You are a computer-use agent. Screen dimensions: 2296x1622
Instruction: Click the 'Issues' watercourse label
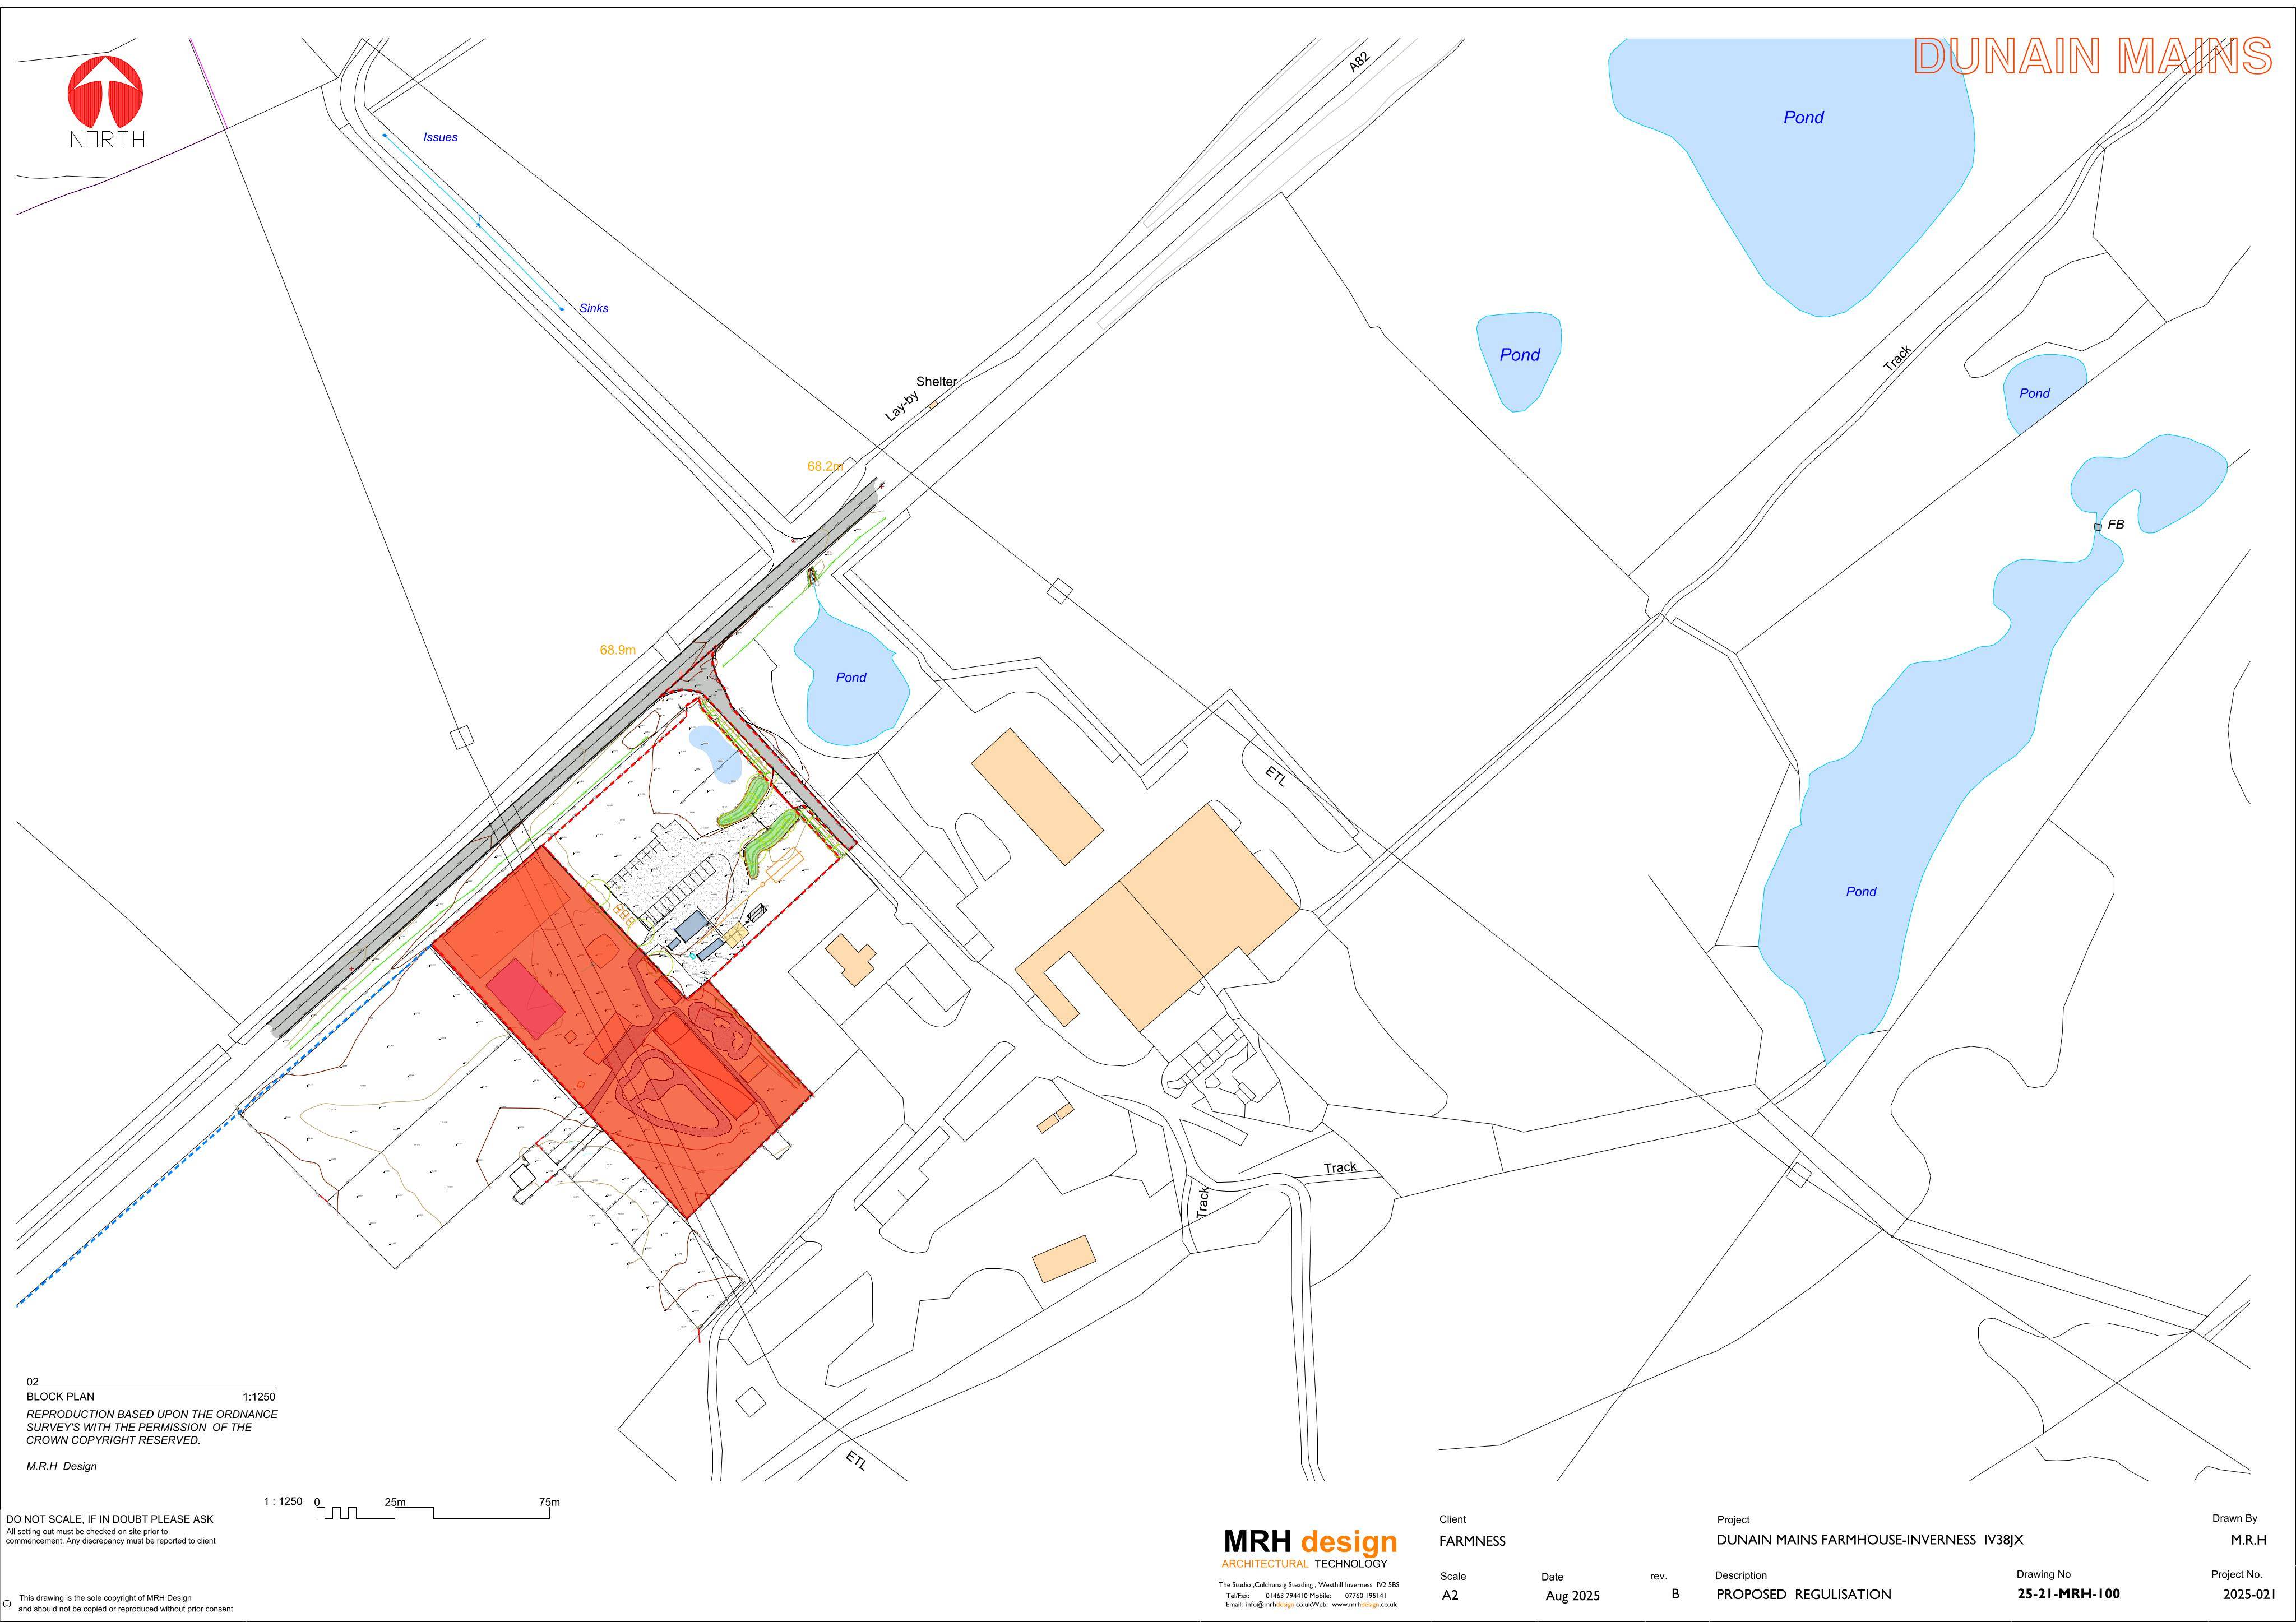440,137
